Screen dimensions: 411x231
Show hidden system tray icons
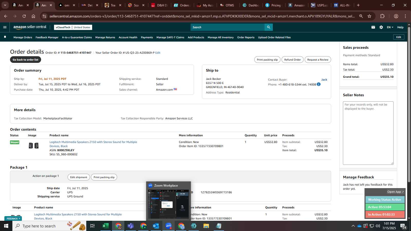(353, 226)
